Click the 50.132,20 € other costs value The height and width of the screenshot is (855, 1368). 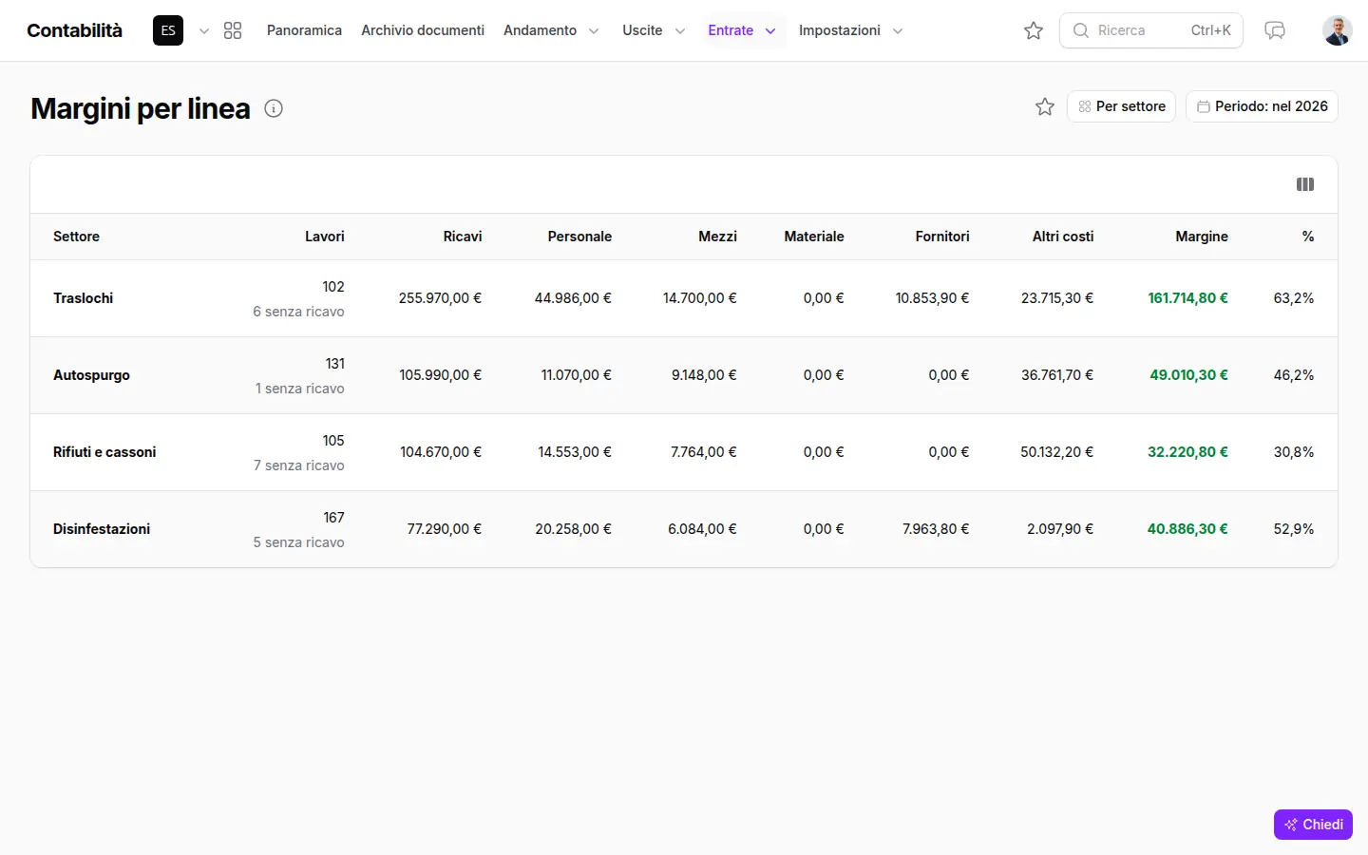(1056, 452)
